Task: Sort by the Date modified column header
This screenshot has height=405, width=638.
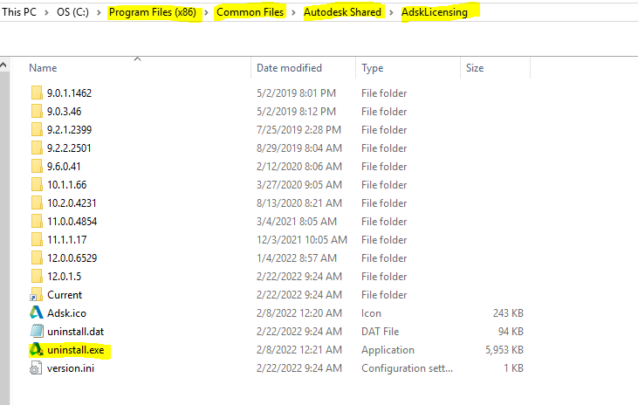Action: pos(289,68)
